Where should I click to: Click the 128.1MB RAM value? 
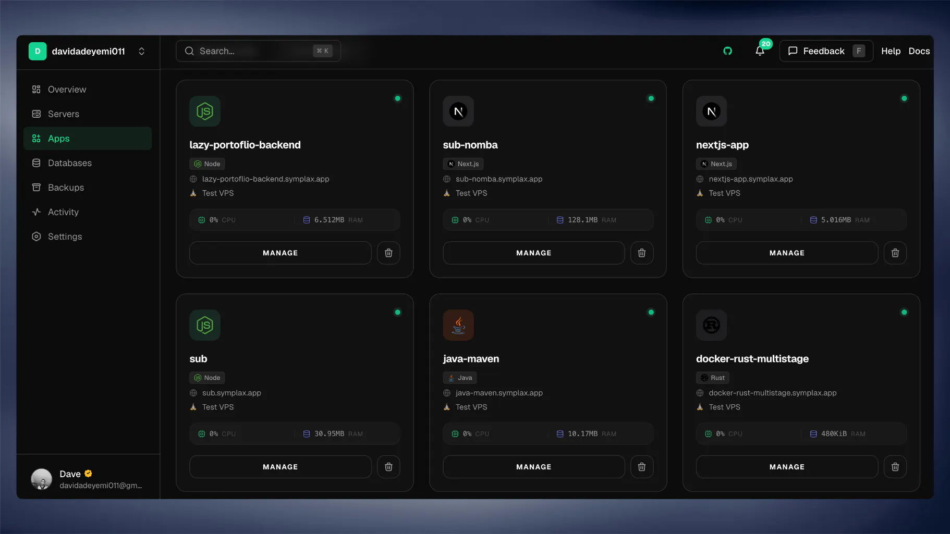click(x=582, y=220)
